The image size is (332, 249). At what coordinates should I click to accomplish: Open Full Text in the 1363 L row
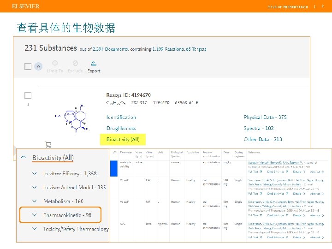tap(255, 194)
